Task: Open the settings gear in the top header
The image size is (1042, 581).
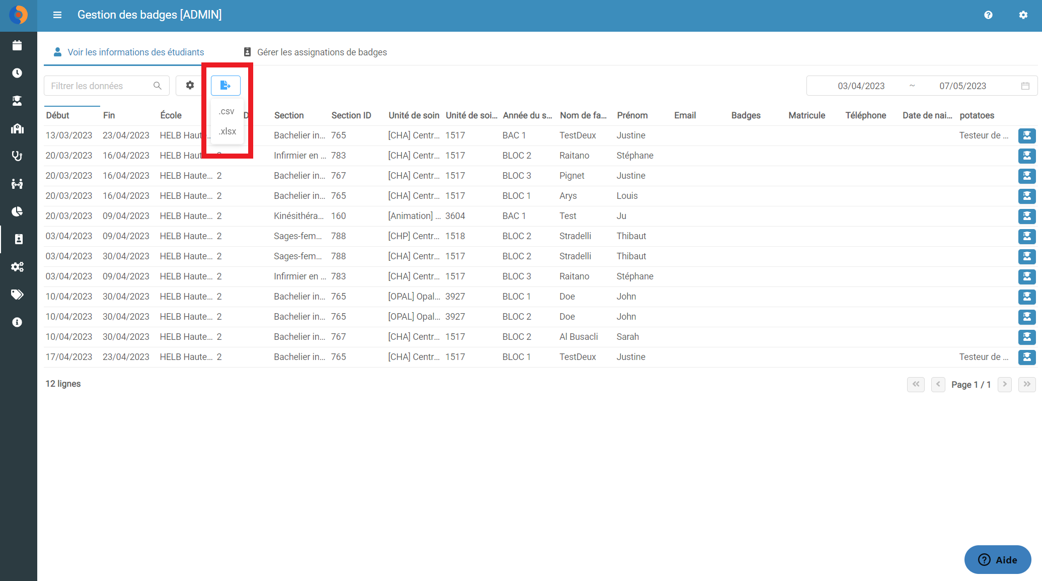Action: point(1023,15)
